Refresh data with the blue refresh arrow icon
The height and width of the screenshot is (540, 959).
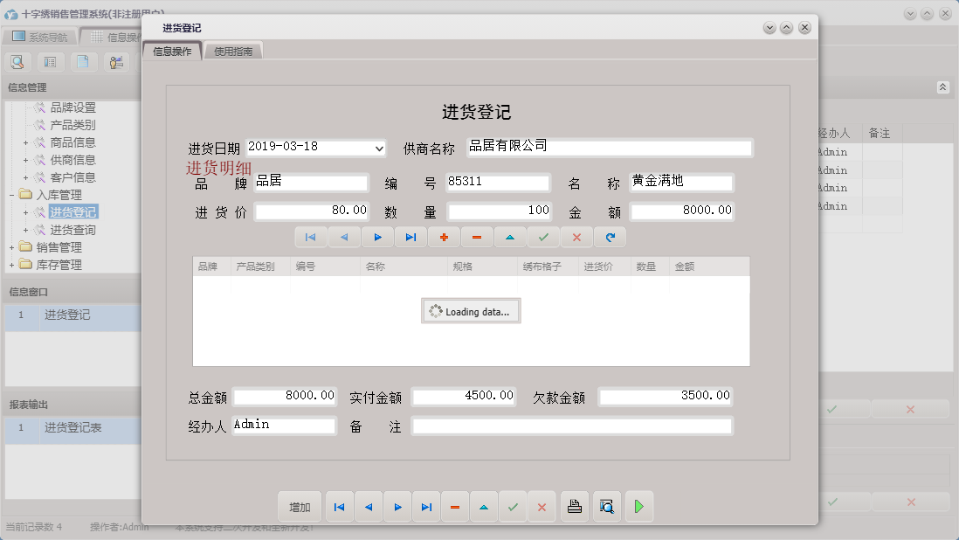point(609,237)
